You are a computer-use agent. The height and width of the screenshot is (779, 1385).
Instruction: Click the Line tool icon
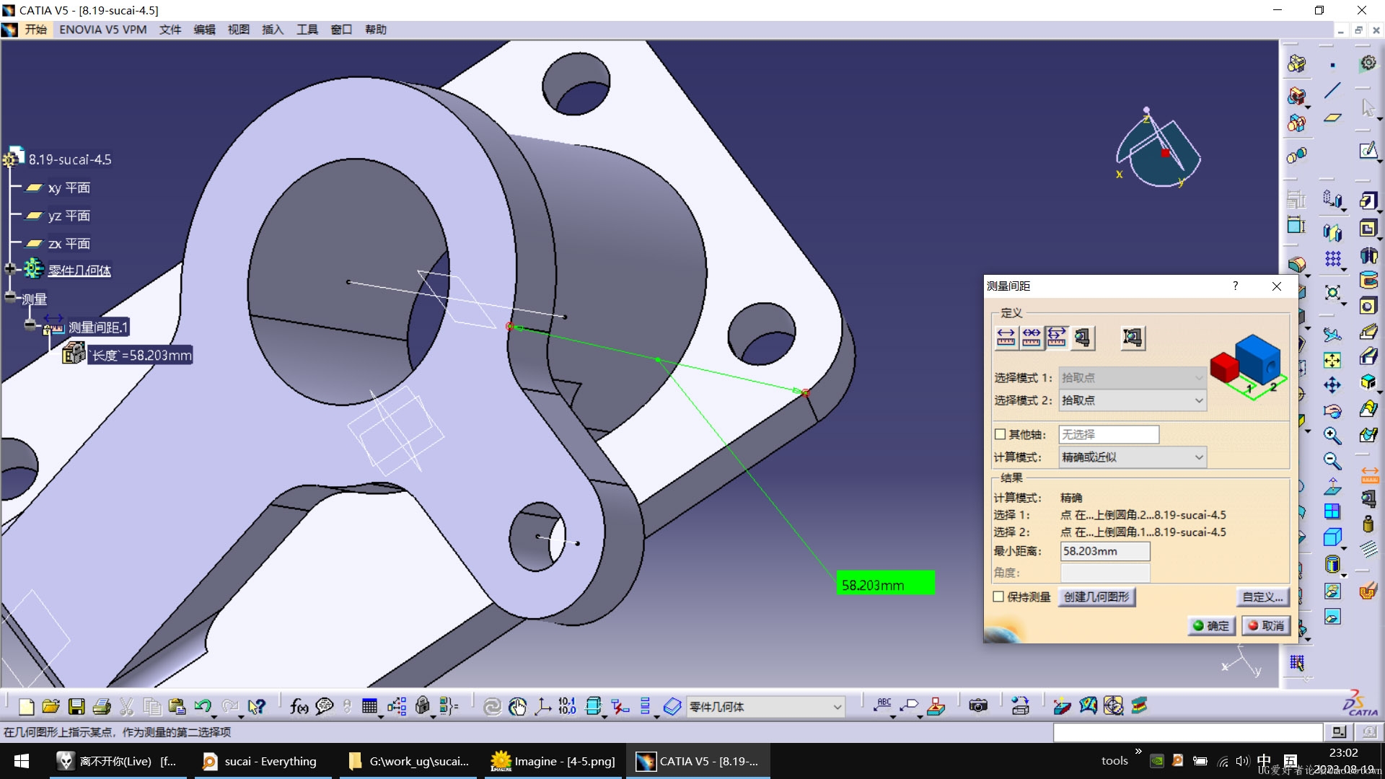click(1332, 91)
